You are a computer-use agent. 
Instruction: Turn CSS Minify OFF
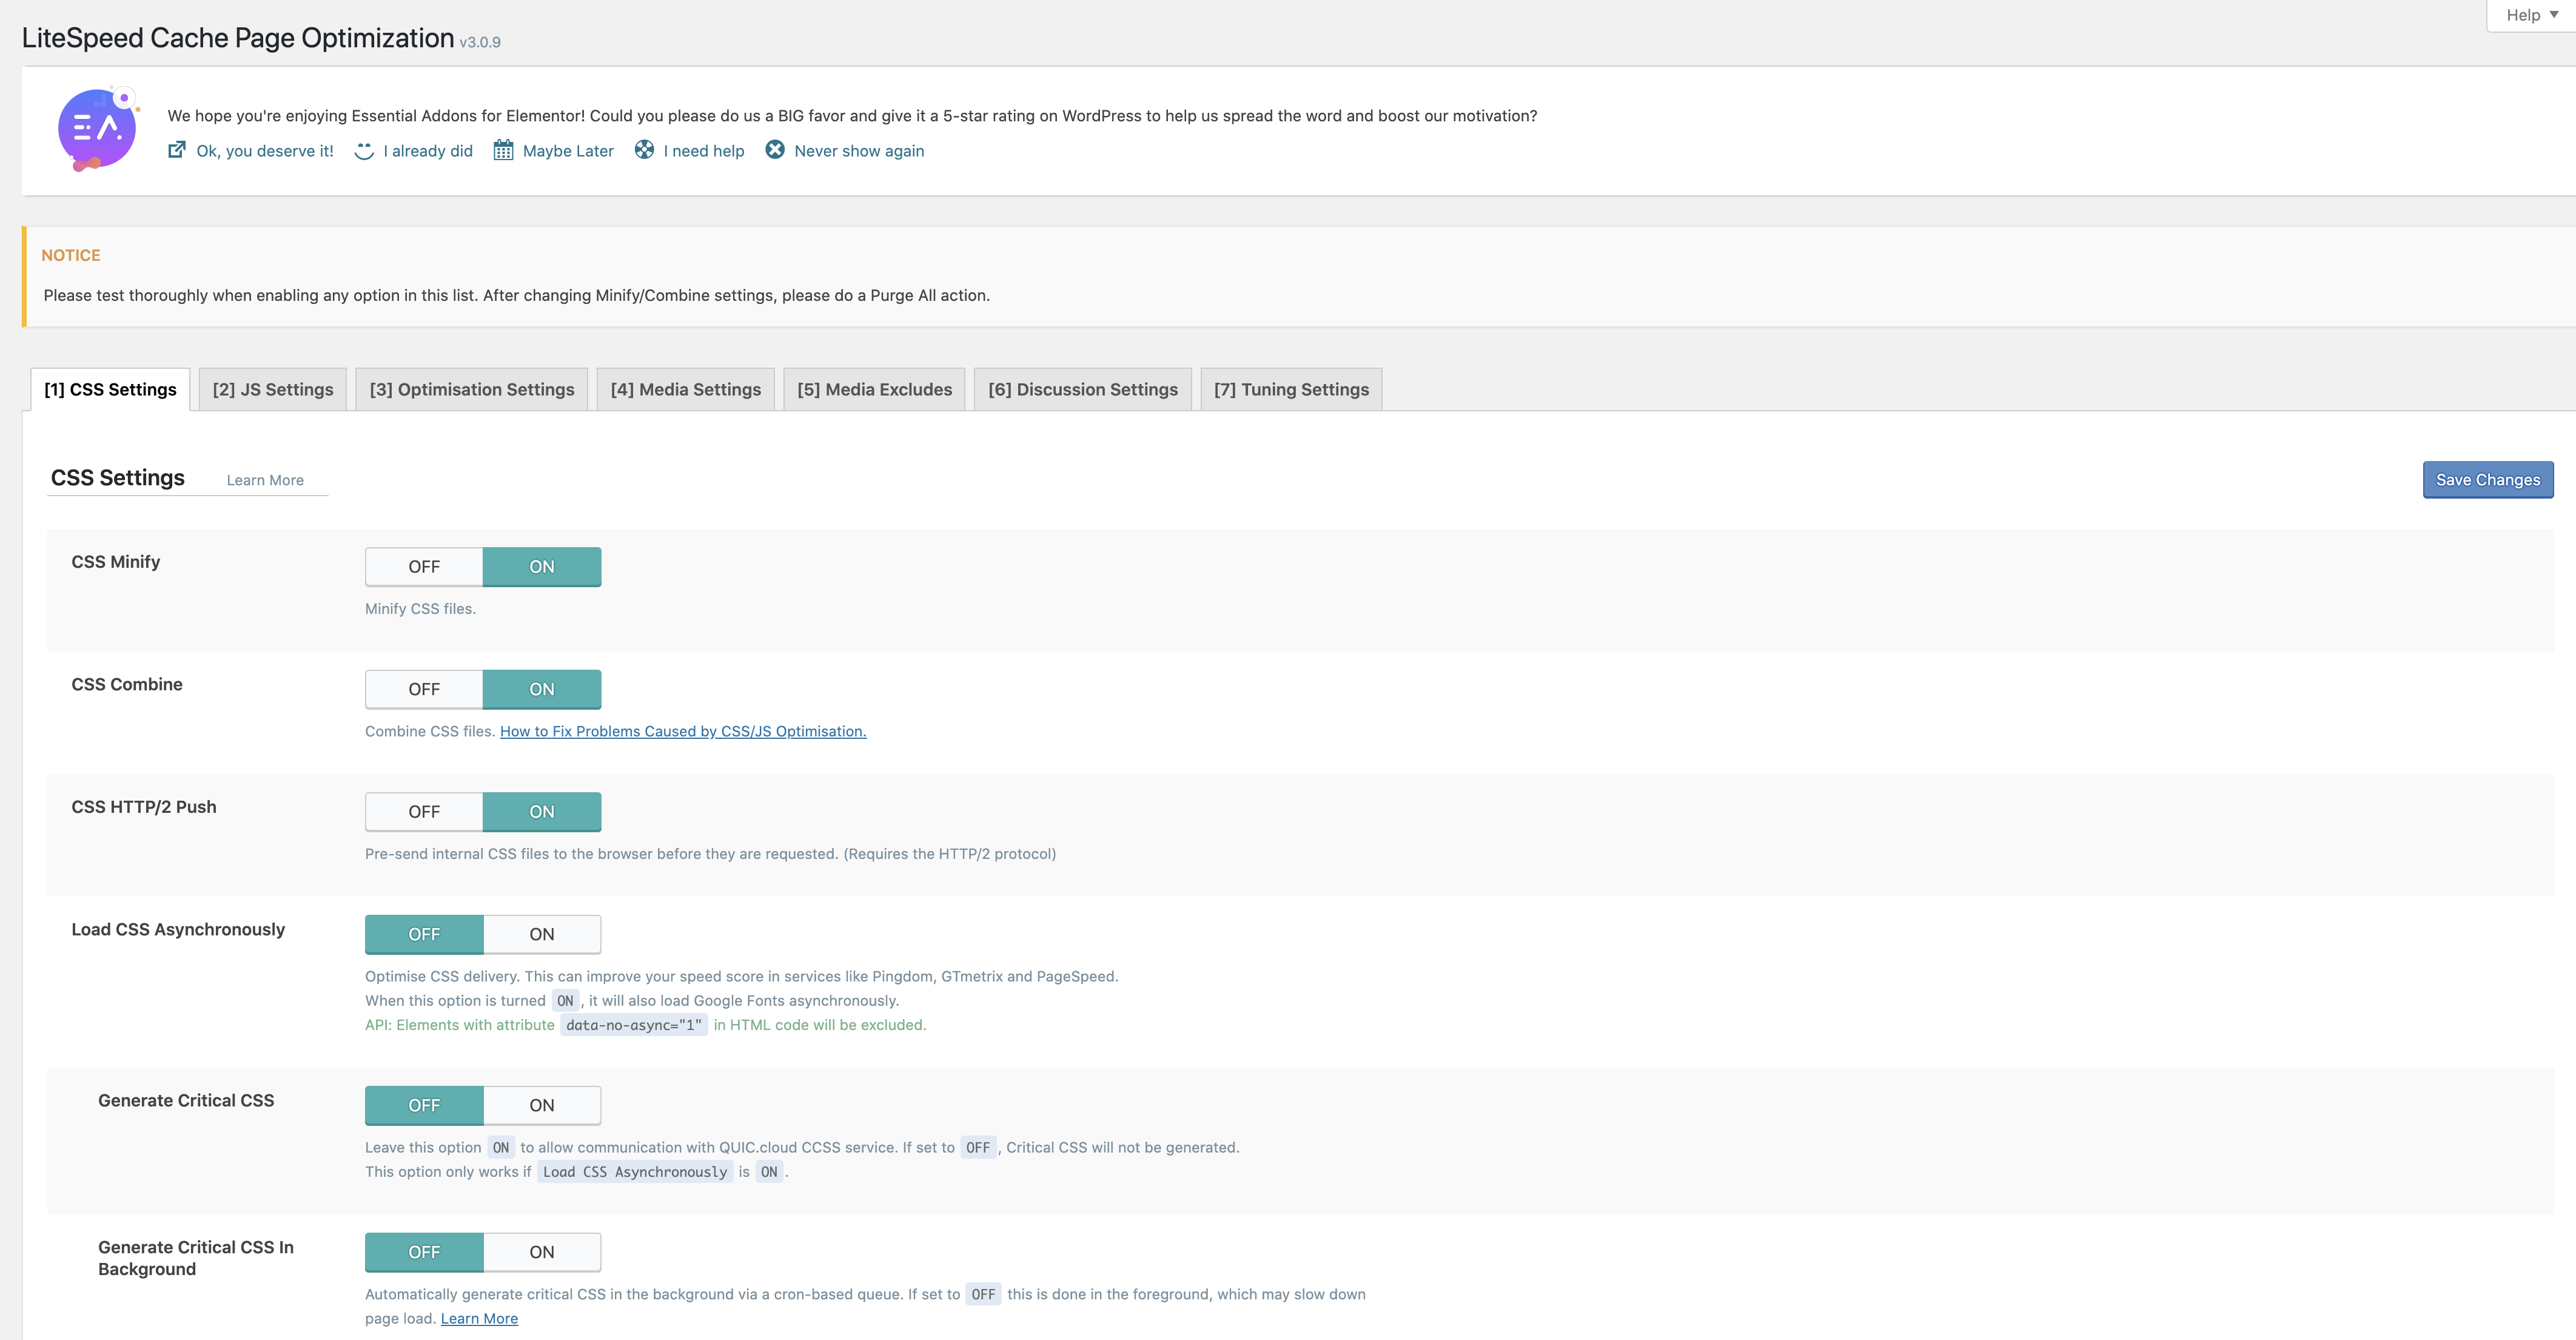click(x=424, y=567)
